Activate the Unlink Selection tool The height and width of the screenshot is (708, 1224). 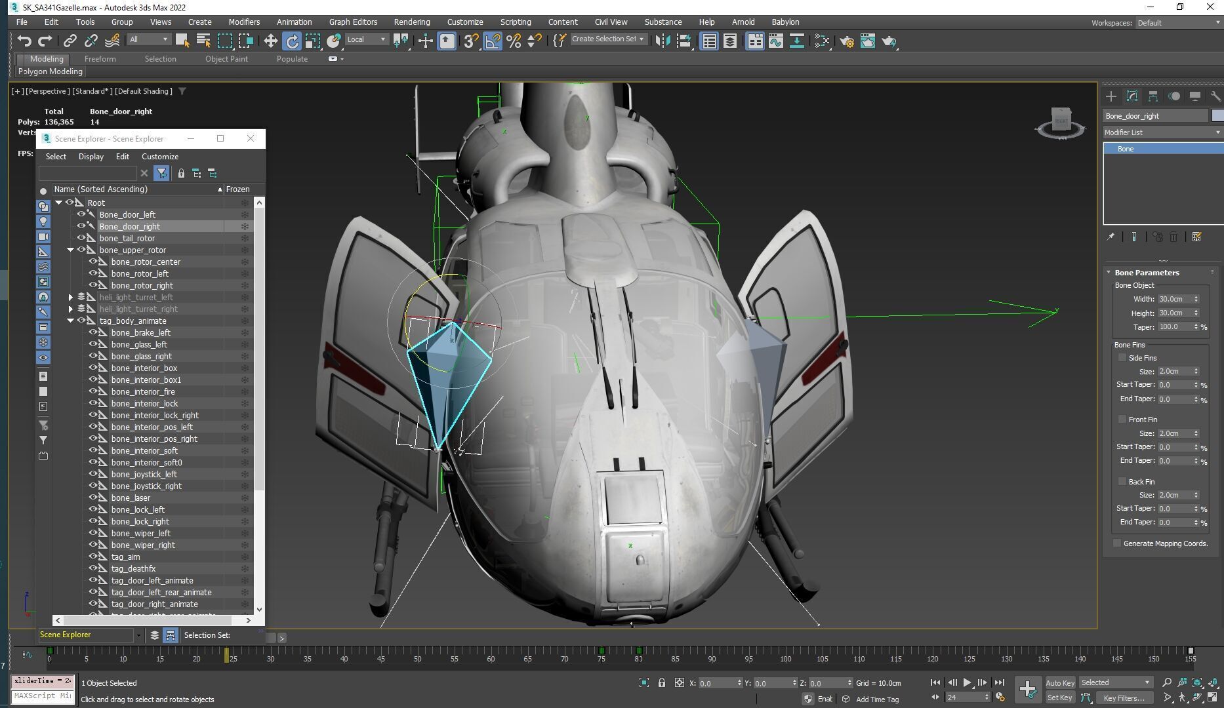[x=91, y=41]
